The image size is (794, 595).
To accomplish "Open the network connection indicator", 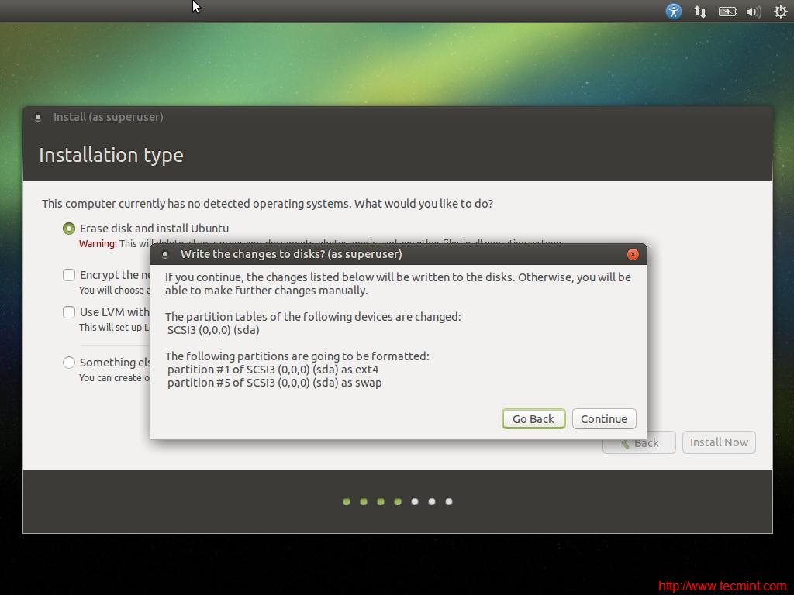I will coord(700,11).
